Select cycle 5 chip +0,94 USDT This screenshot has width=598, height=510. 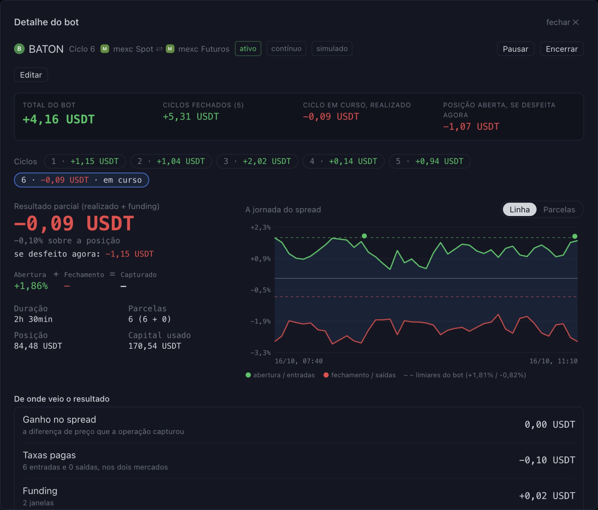pos(430,161)
